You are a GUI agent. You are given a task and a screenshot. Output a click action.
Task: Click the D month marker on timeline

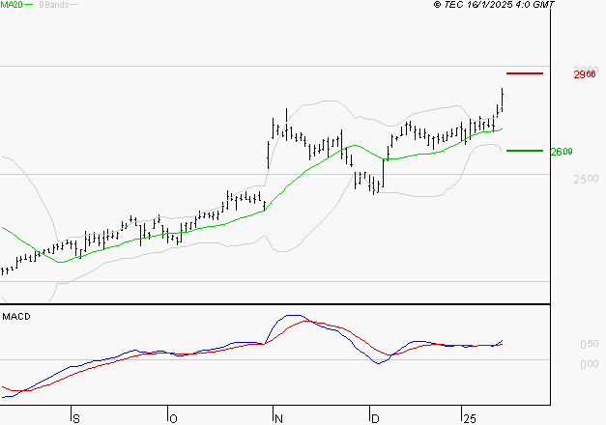(375, 419)
